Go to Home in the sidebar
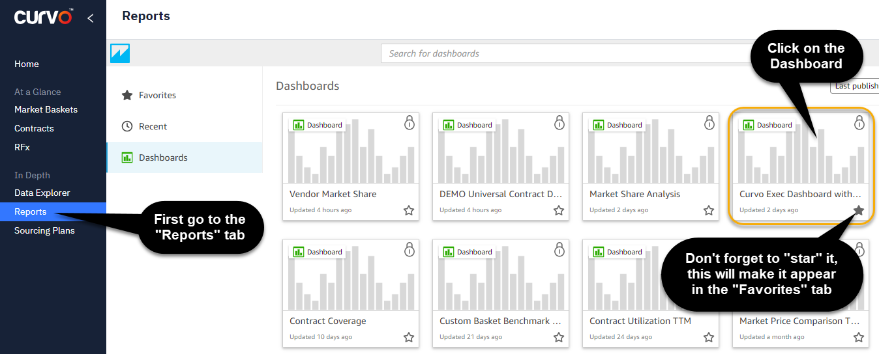879x354 pixels. [x=27, y=64]
